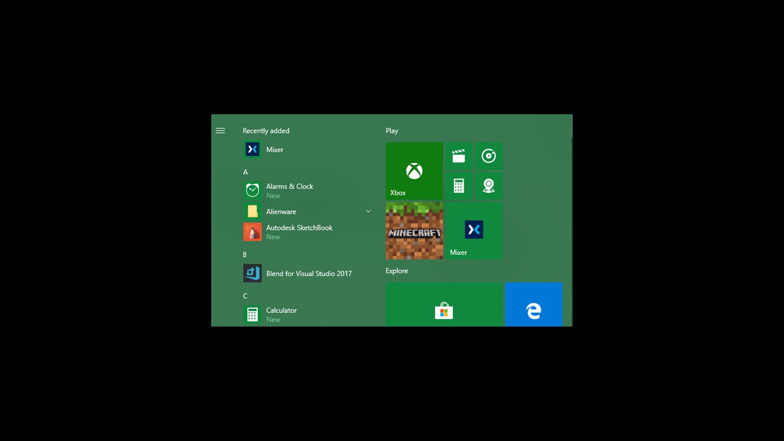
Task: Click the Play group title
Action: tap(391, 131)
